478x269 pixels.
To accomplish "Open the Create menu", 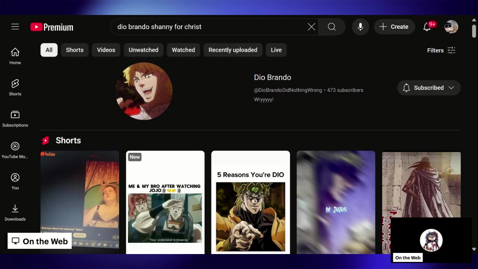I will 394,27.
